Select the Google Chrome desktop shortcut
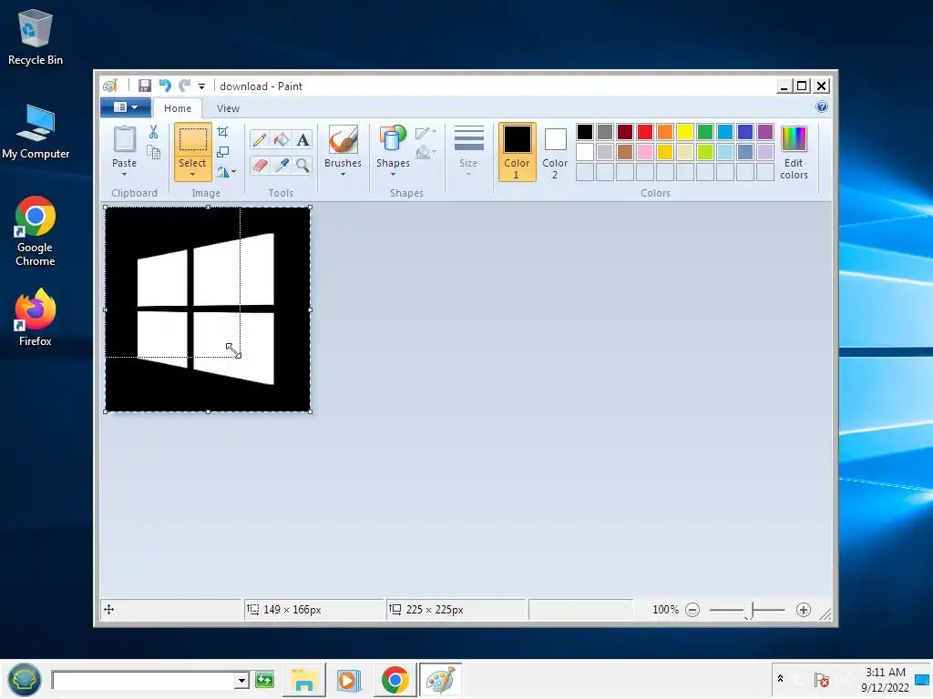933x699 pixels. pyautogui.click(x=36, y=231)
